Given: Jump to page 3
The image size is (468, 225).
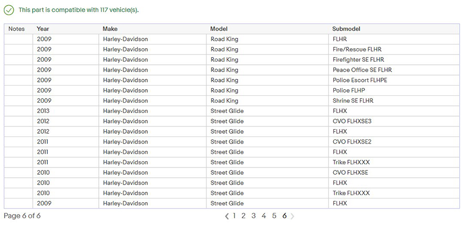Looking at the screenshot, I should point(253,216).
